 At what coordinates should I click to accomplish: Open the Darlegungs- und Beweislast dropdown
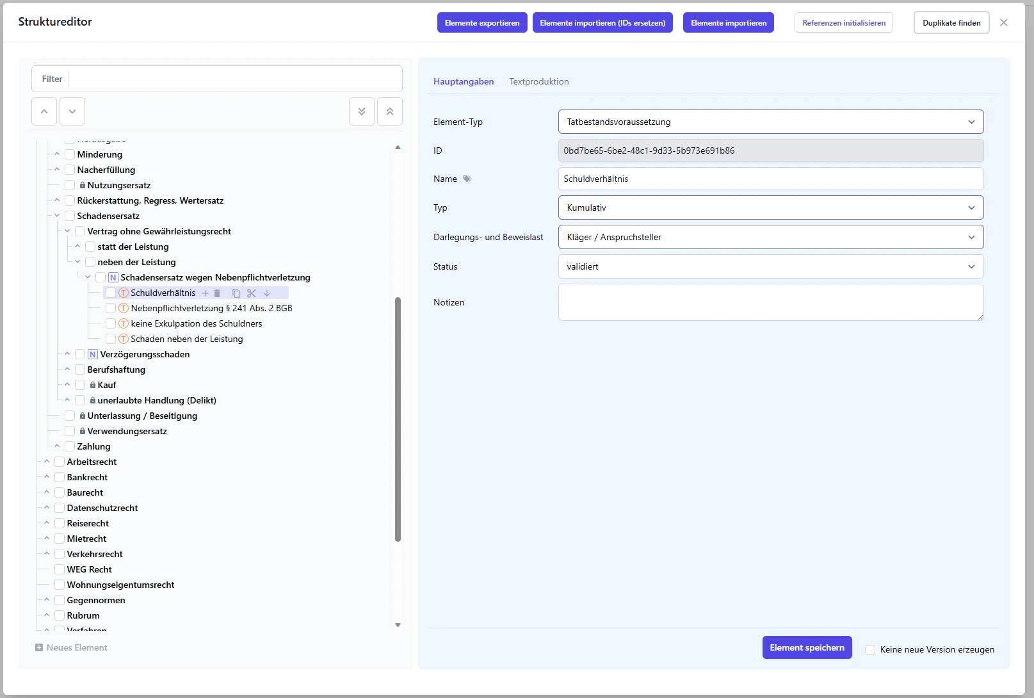(771, 237)
